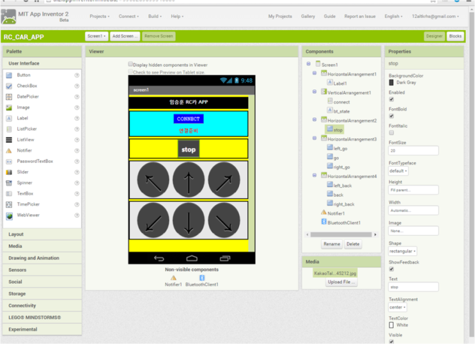Screen dimensions: 475x344
Task: Open the Screen1 screen dropdown
Action: pyautogui.click(x=97, y=36)
